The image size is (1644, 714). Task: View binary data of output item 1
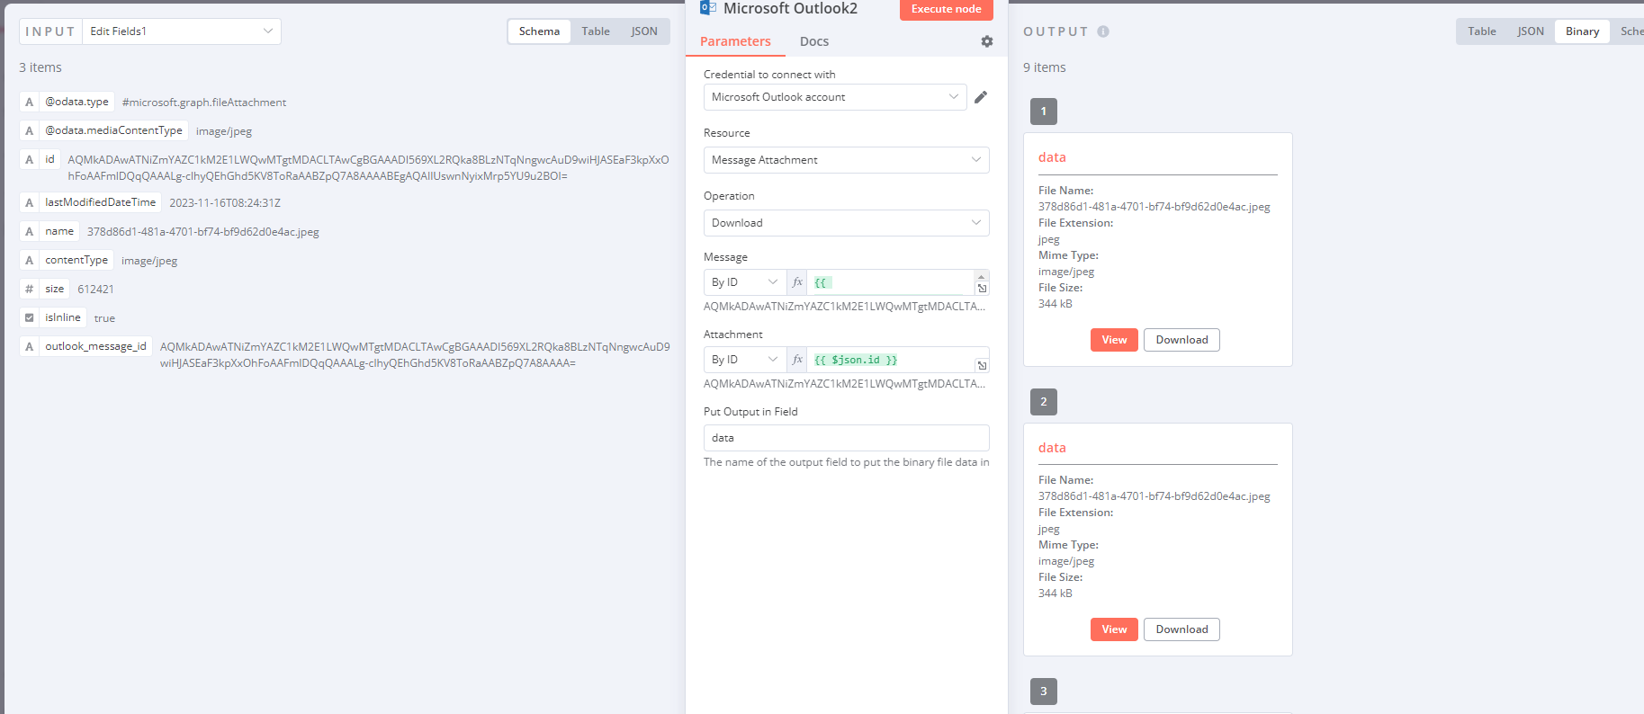coord(1114,340)
